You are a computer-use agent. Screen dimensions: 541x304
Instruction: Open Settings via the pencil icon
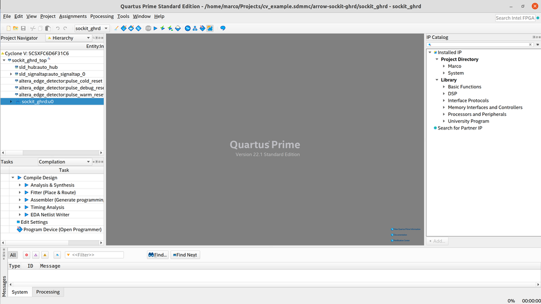pyautogui.click(x=116, y=28)
